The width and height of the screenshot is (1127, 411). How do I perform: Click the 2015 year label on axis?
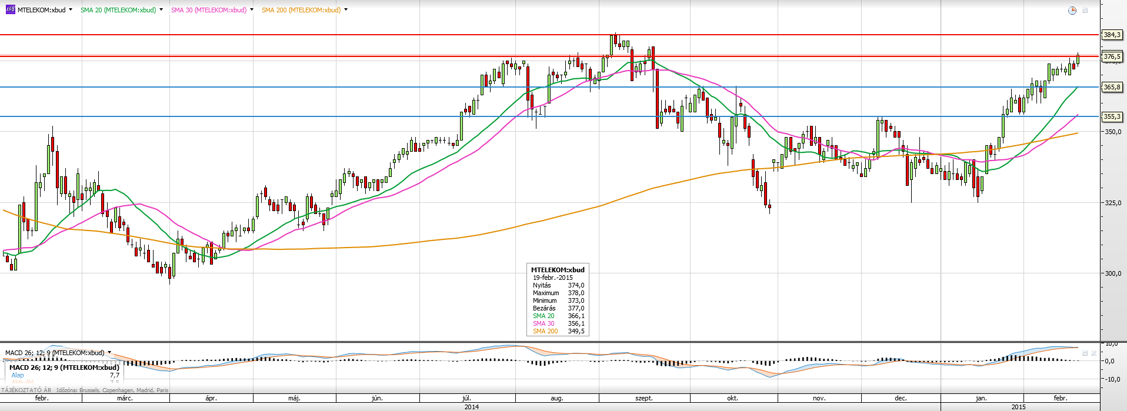1018,406
